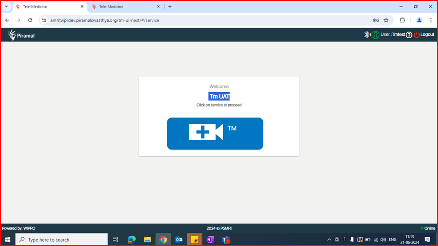
Task: Close the second Tele-Medicine tab
Action: 158,7
